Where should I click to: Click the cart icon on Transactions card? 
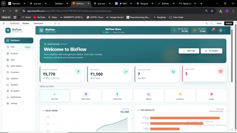[x=173, y=72]
